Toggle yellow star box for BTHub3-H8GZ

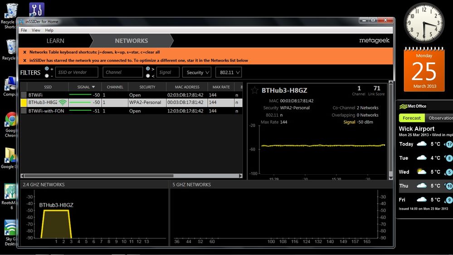(24, 103)
